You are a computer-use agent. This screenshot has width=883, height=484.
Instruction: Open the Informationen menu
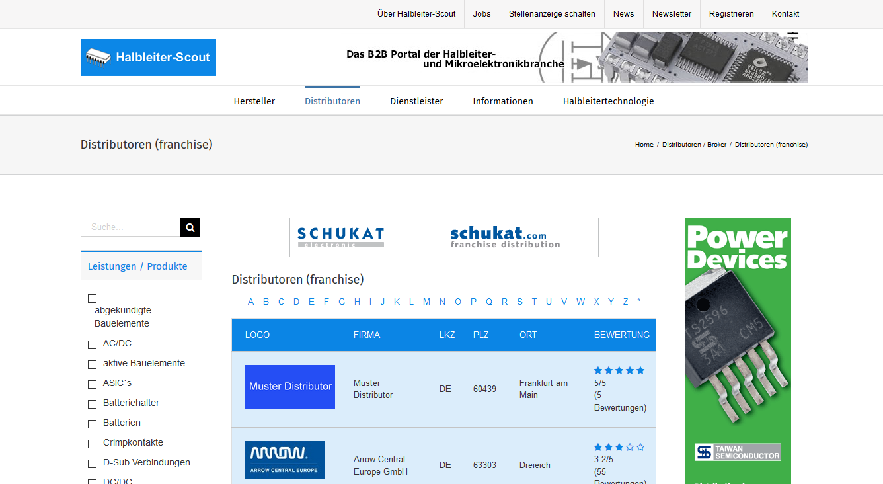pos(503,101)
